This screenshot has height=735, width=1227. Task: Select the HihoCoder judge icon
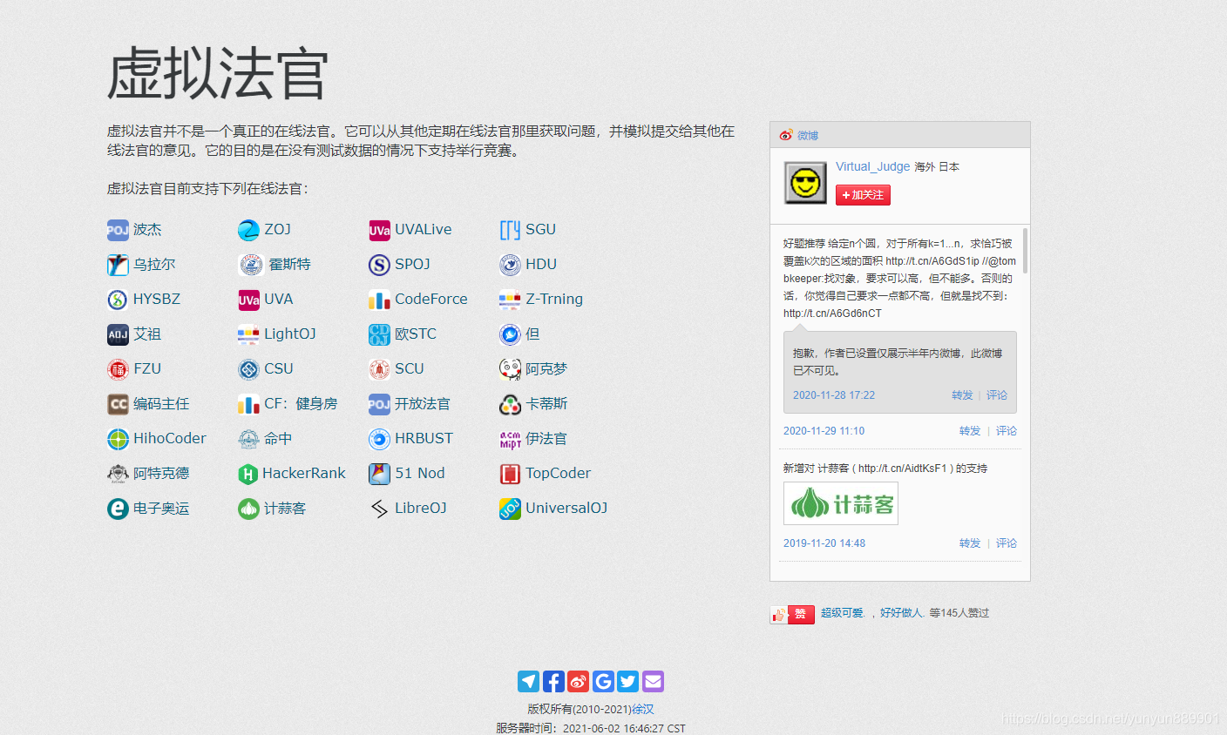click(117, 438)
